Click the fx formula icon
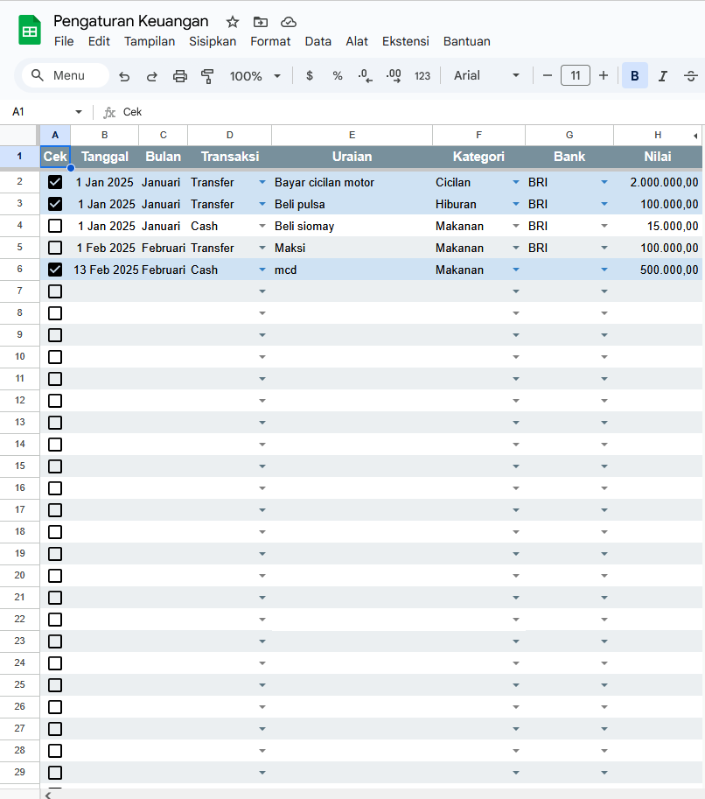Screen dimensions: 705x799 [109, 112]
